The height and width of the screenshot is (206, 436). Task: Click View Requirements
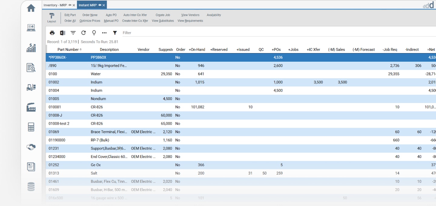[x=190, y=21]
